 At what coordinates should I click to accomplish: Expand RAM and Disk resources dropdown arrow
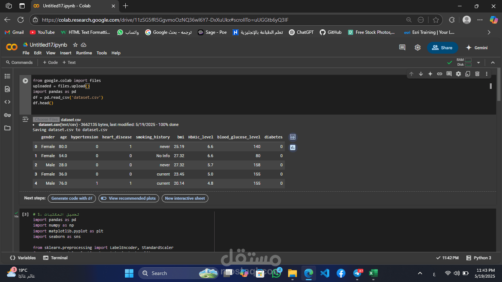click(478, 62)
